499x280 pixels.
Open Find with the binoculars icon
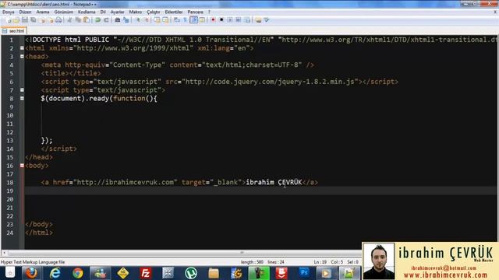pyautogui.click(x=118, y=20)
